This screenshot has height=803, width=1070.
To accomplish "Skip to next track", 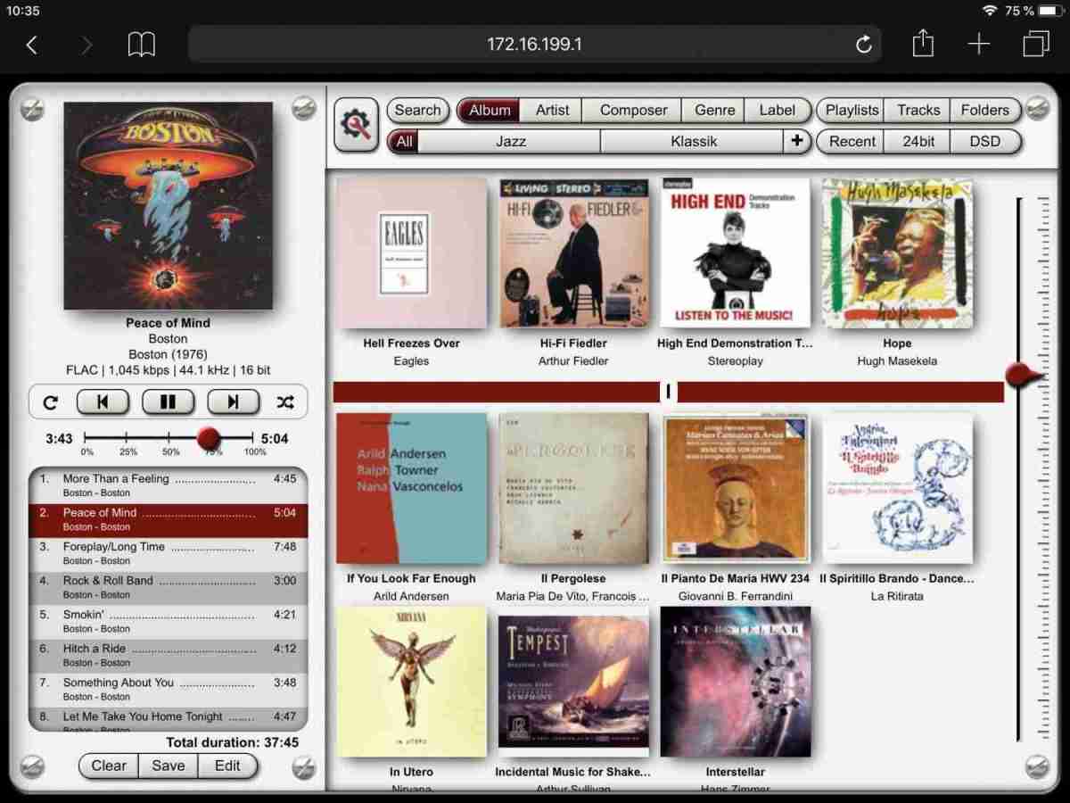I will 233,402.
